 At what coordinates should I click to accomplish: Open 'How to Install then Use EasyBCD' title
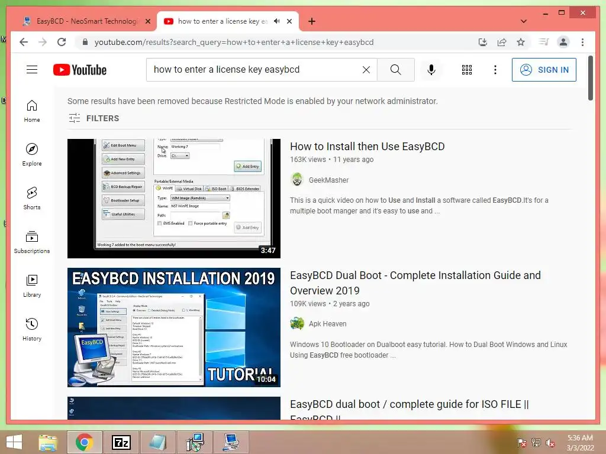[367, 147]
